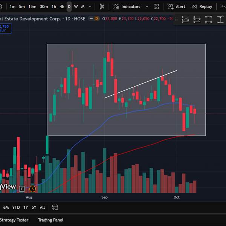
Task: Set chart range to YTD
Action: pyautogui.click(x=16, y=208)
